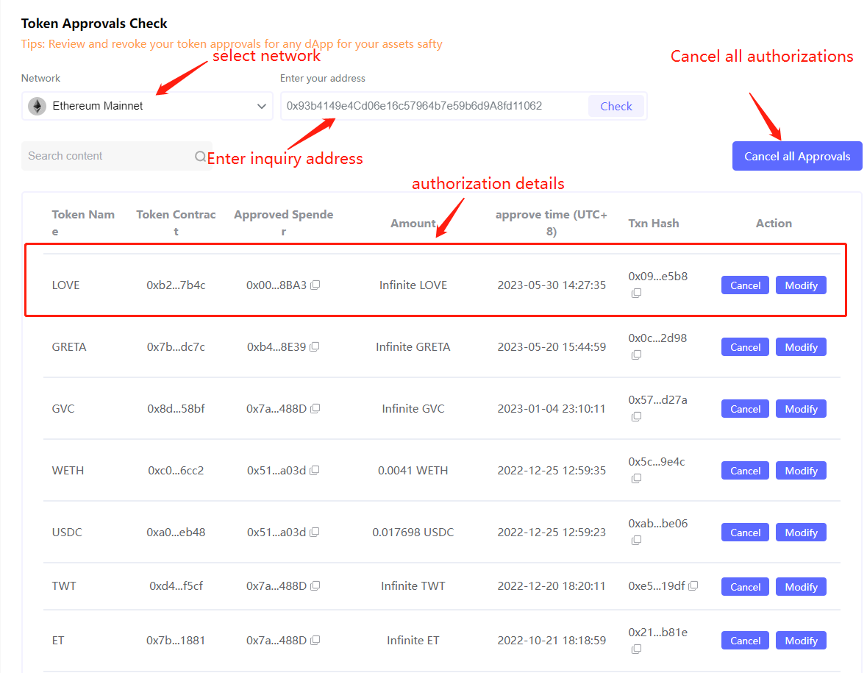Modify the WETH token approval
Screen dimensions: 867x673
801,471
